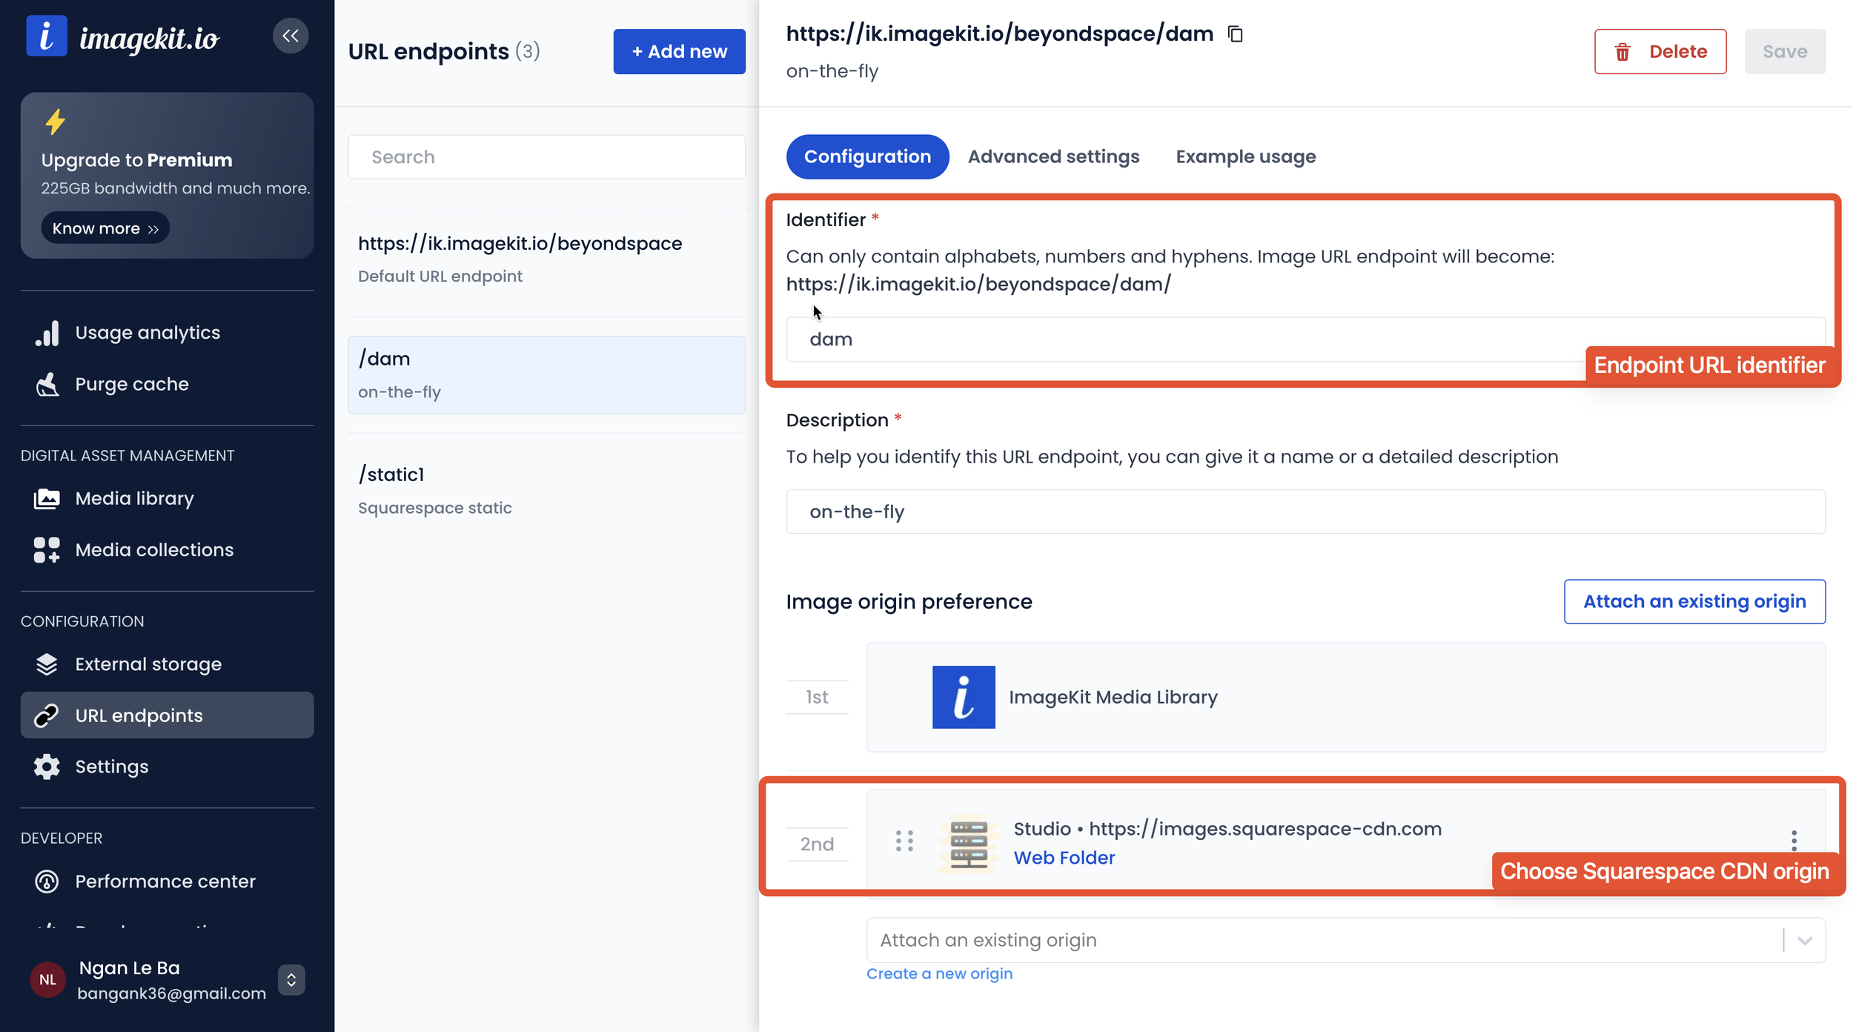Go to External storage settings
Image resolution: width=1853 pixels, height=1032 pixels.
tap(148, 664)
